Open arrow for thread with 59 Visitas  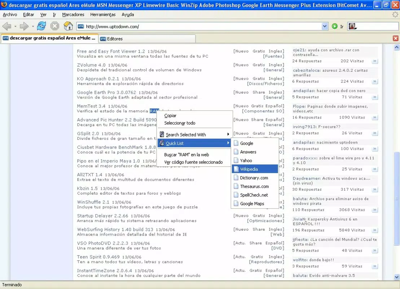pos(374,266)
